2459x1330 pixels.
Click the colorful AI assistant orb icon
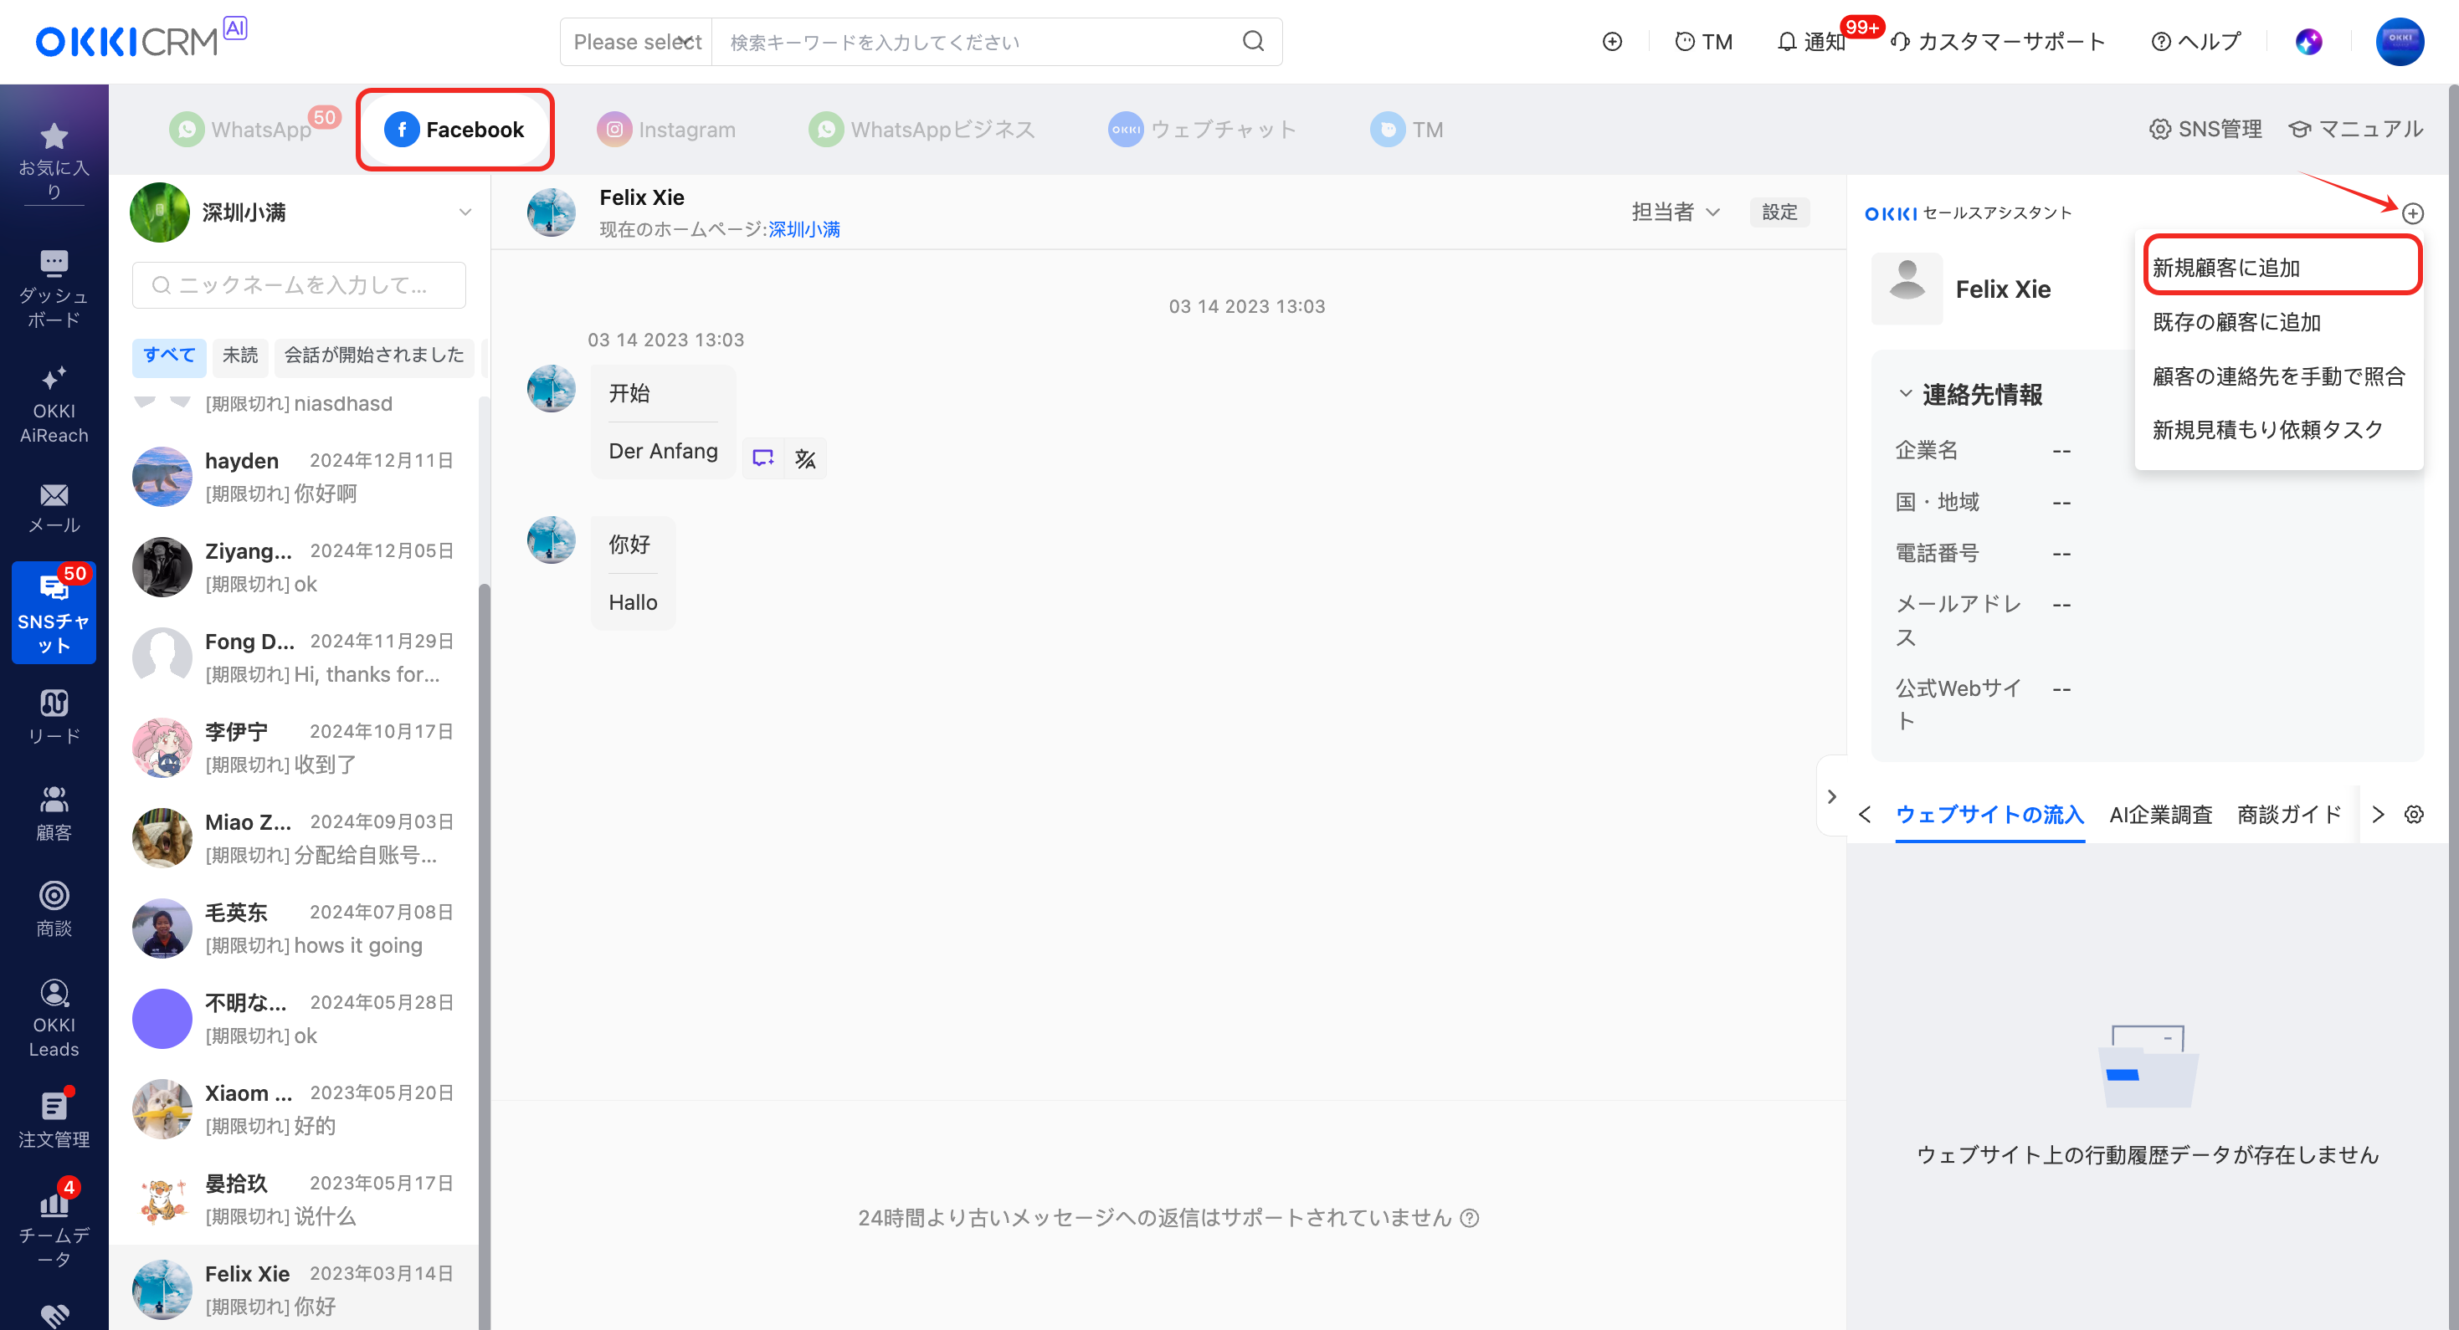[2308, 41]
